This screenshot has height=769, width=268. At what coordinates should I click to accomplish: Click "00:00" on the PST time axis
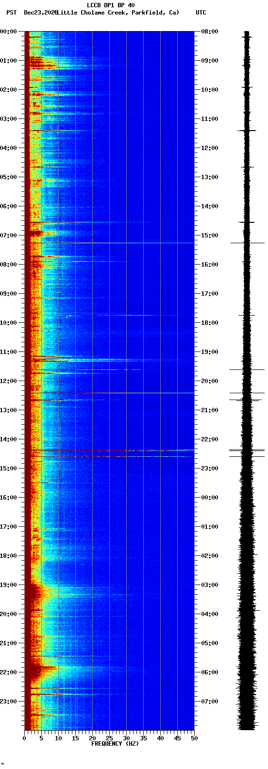coord(9,32)
